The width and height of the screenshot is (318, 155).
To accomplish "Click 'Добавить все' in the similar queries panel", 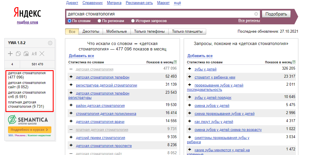I will pyautogui.click(x=200, y=56).
